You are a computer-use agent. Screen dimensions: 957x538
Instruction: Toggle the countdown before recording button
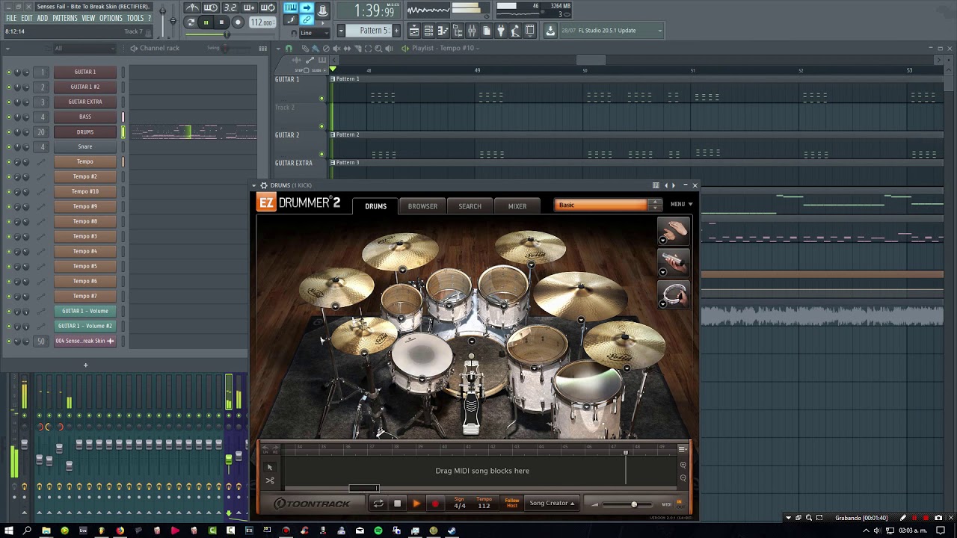tap(230, 8)
